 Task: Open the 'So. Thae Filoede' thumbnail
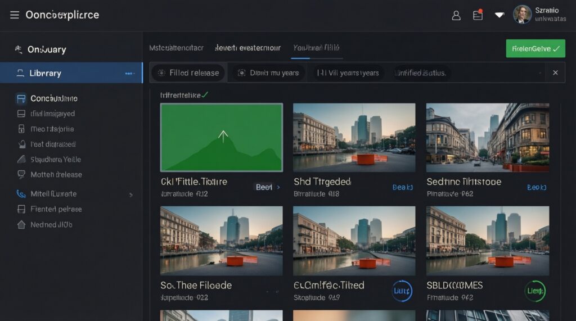pyautogui.click(x=222, y=241)
